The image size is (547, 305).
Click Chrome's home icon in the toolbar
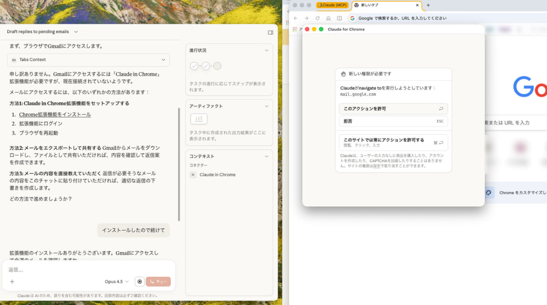pos(328,18)
